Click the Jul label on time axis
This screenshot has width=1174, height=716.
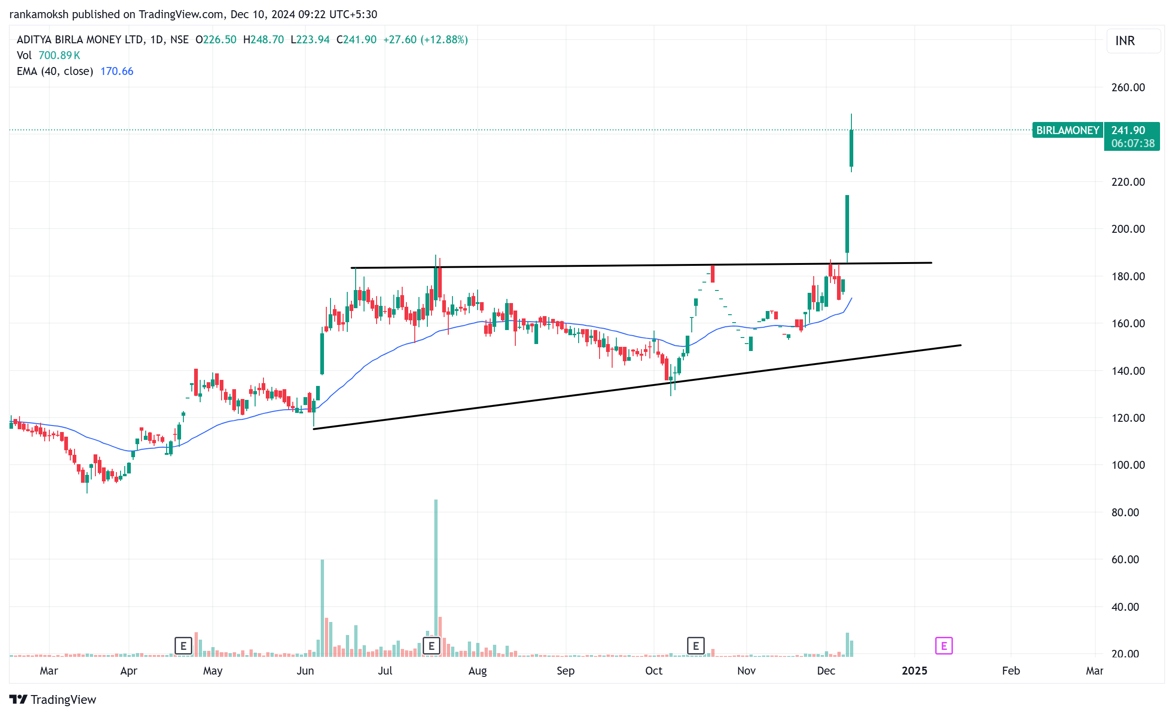(x=385, y=671)
